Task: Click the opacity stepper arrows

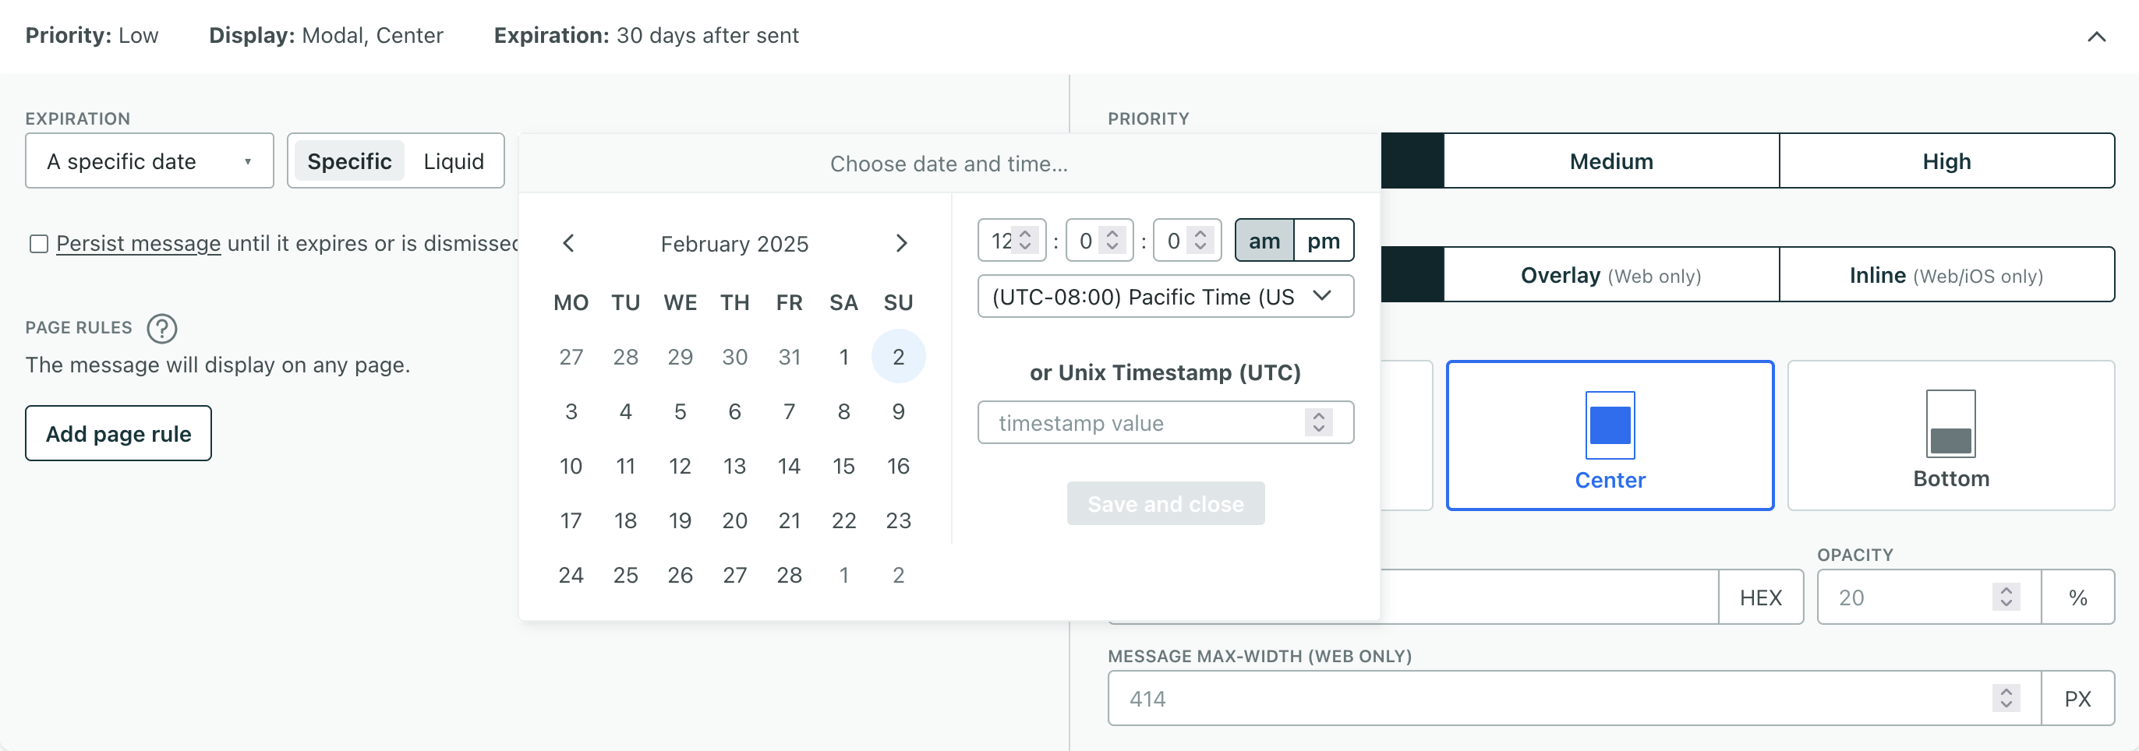Action: [2006, 597]
